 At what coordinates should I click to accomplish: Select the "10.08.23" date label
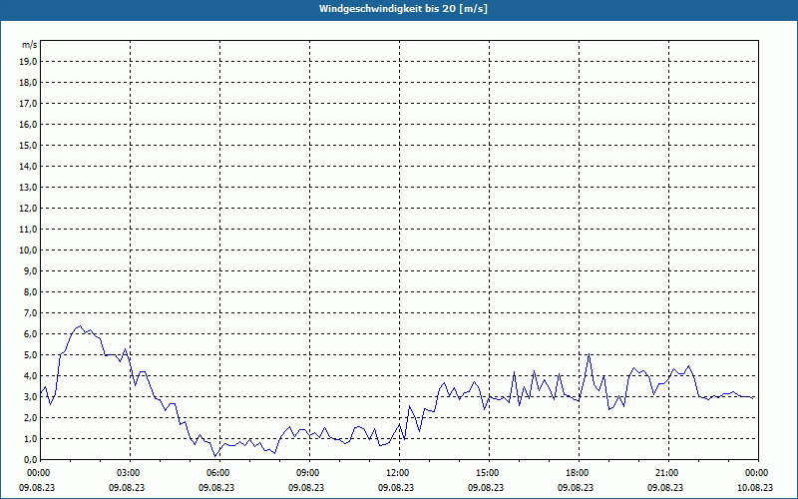tap(755, 487)
